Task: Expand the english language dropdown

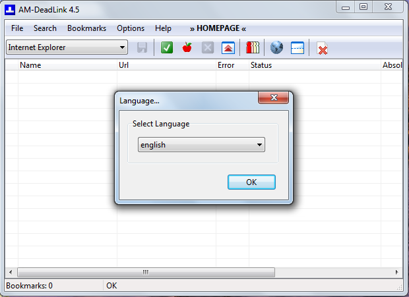Action: [x=201, y=145]
